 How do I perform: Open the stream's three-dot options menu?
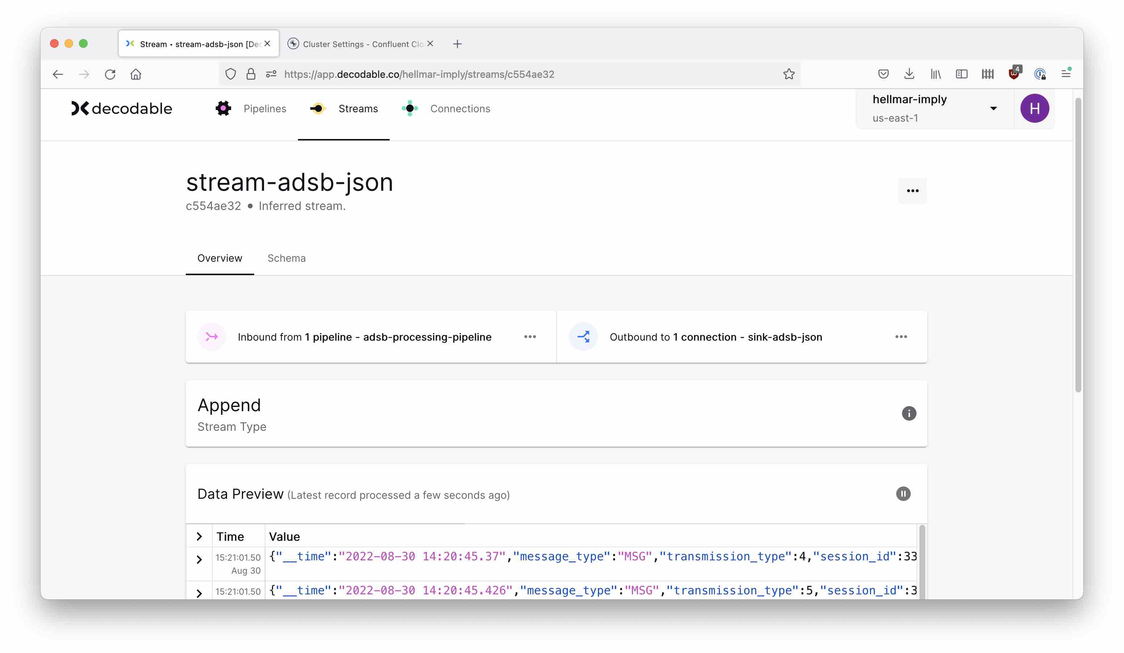pos(912,191)
